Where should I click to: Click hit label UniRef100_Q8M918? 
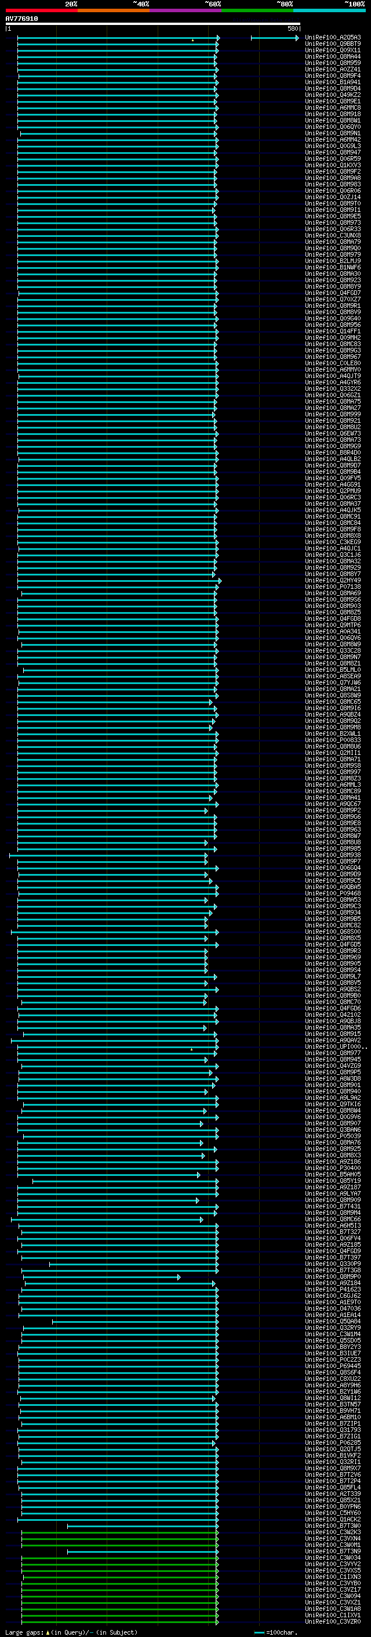point(333,114)
